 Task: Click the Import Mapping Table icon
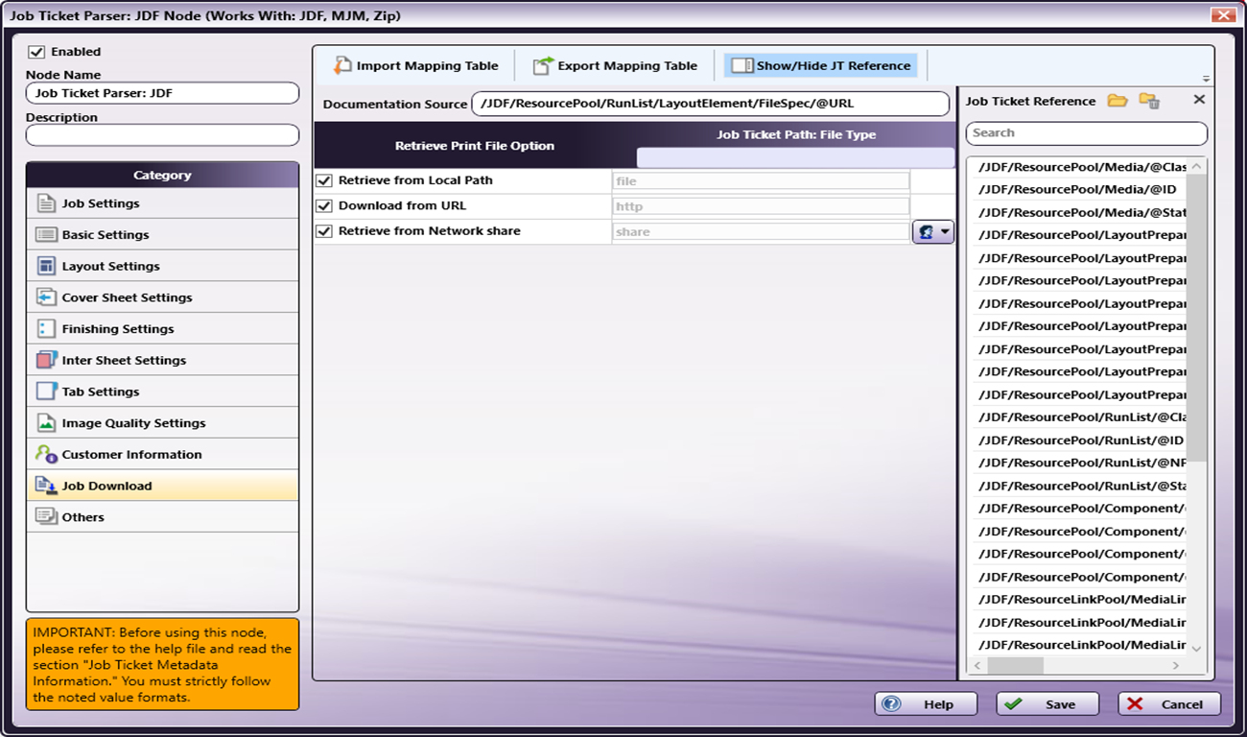[342, 65]
